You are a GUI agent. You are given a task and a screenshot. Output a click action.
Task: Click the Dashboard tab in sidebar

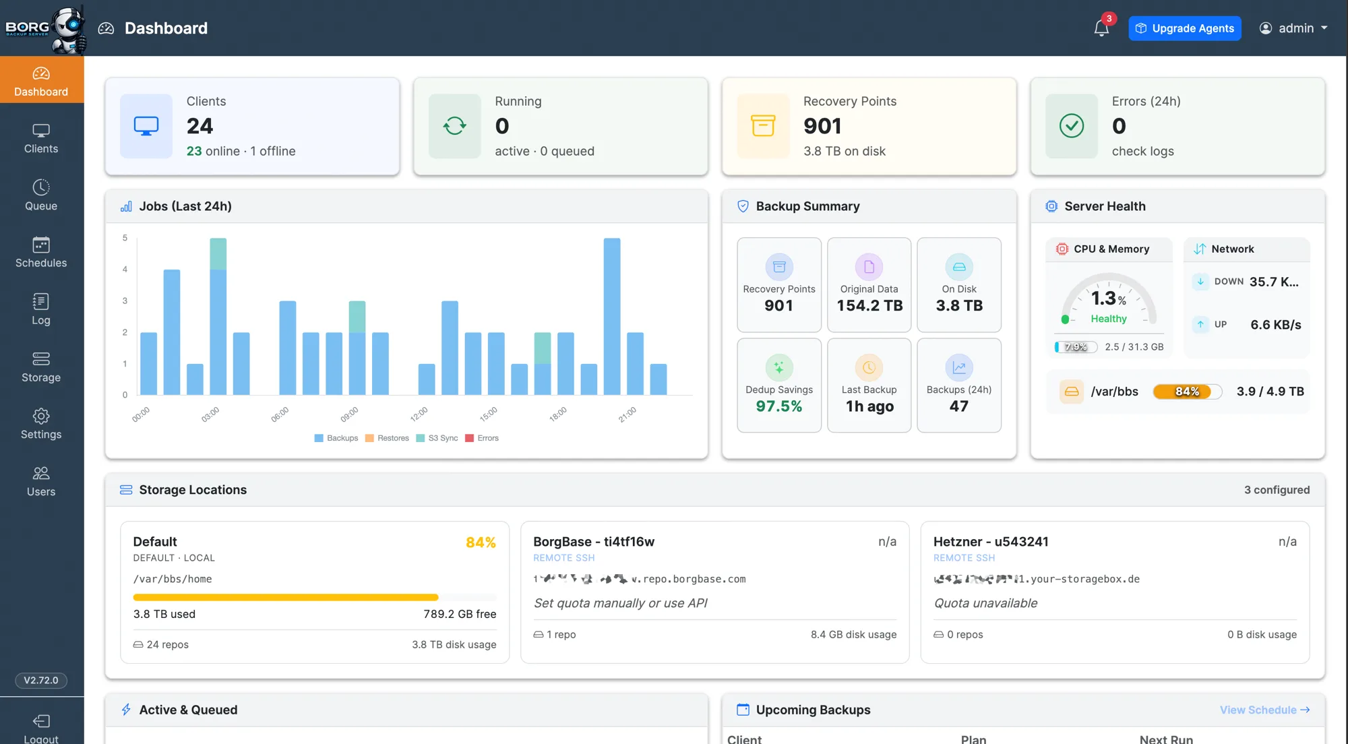click(41, 80)
